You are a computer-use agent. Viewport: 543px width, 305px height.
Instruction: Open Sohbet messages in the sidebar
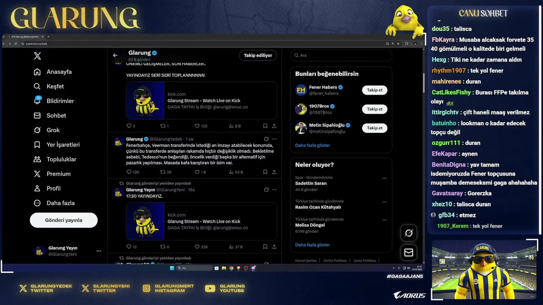[50, 116]
